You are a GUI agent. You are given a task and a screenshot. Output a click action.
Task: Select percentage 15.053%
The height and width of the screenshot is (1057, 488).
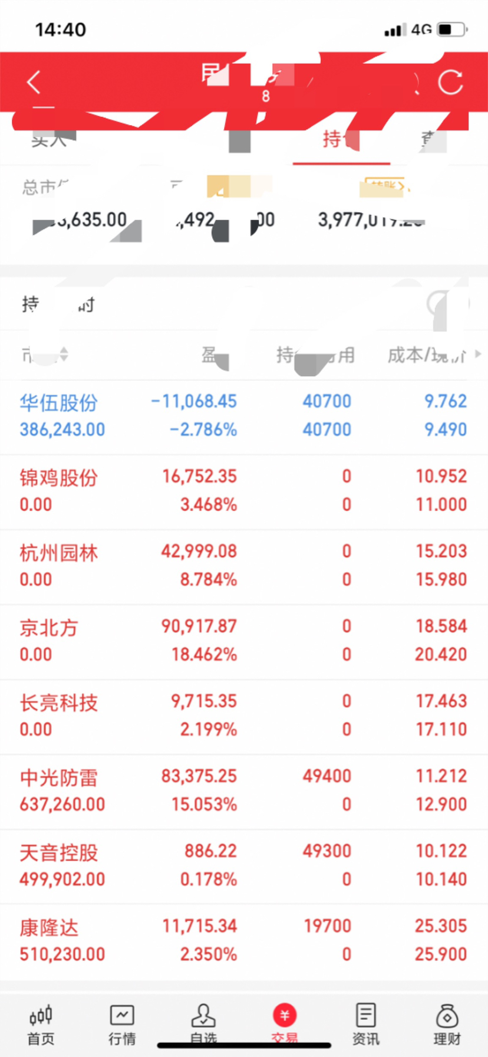205,805
